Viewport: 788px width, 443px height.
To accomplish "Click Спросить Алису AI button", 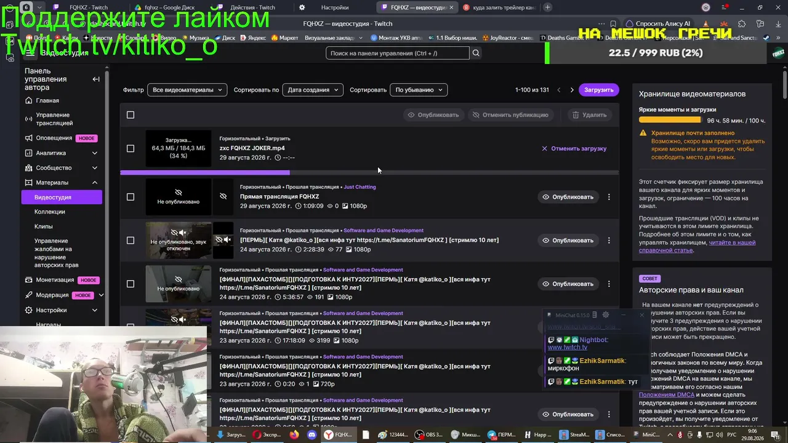I will [x=658, y=23].
